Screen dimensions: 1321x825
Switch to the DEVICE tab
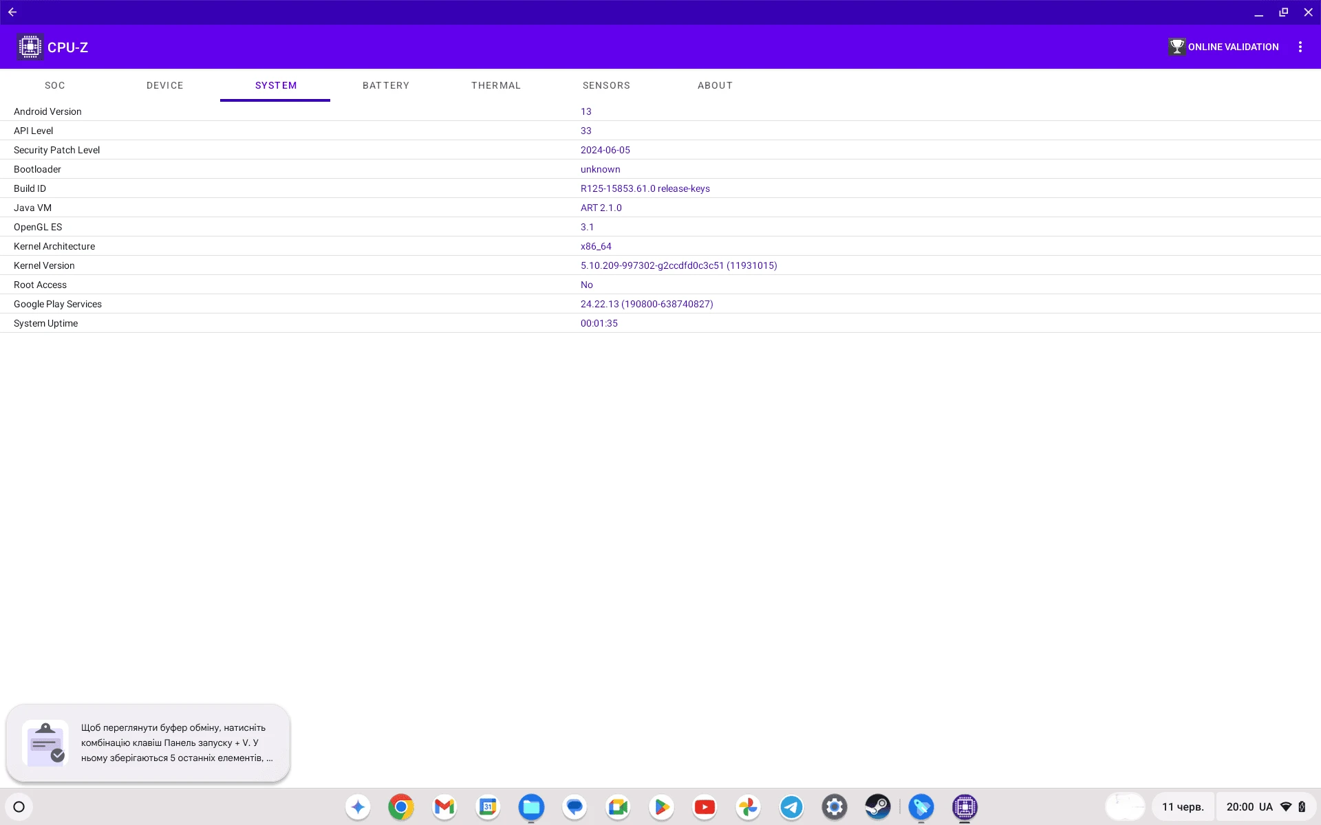[x=165, y=85]
